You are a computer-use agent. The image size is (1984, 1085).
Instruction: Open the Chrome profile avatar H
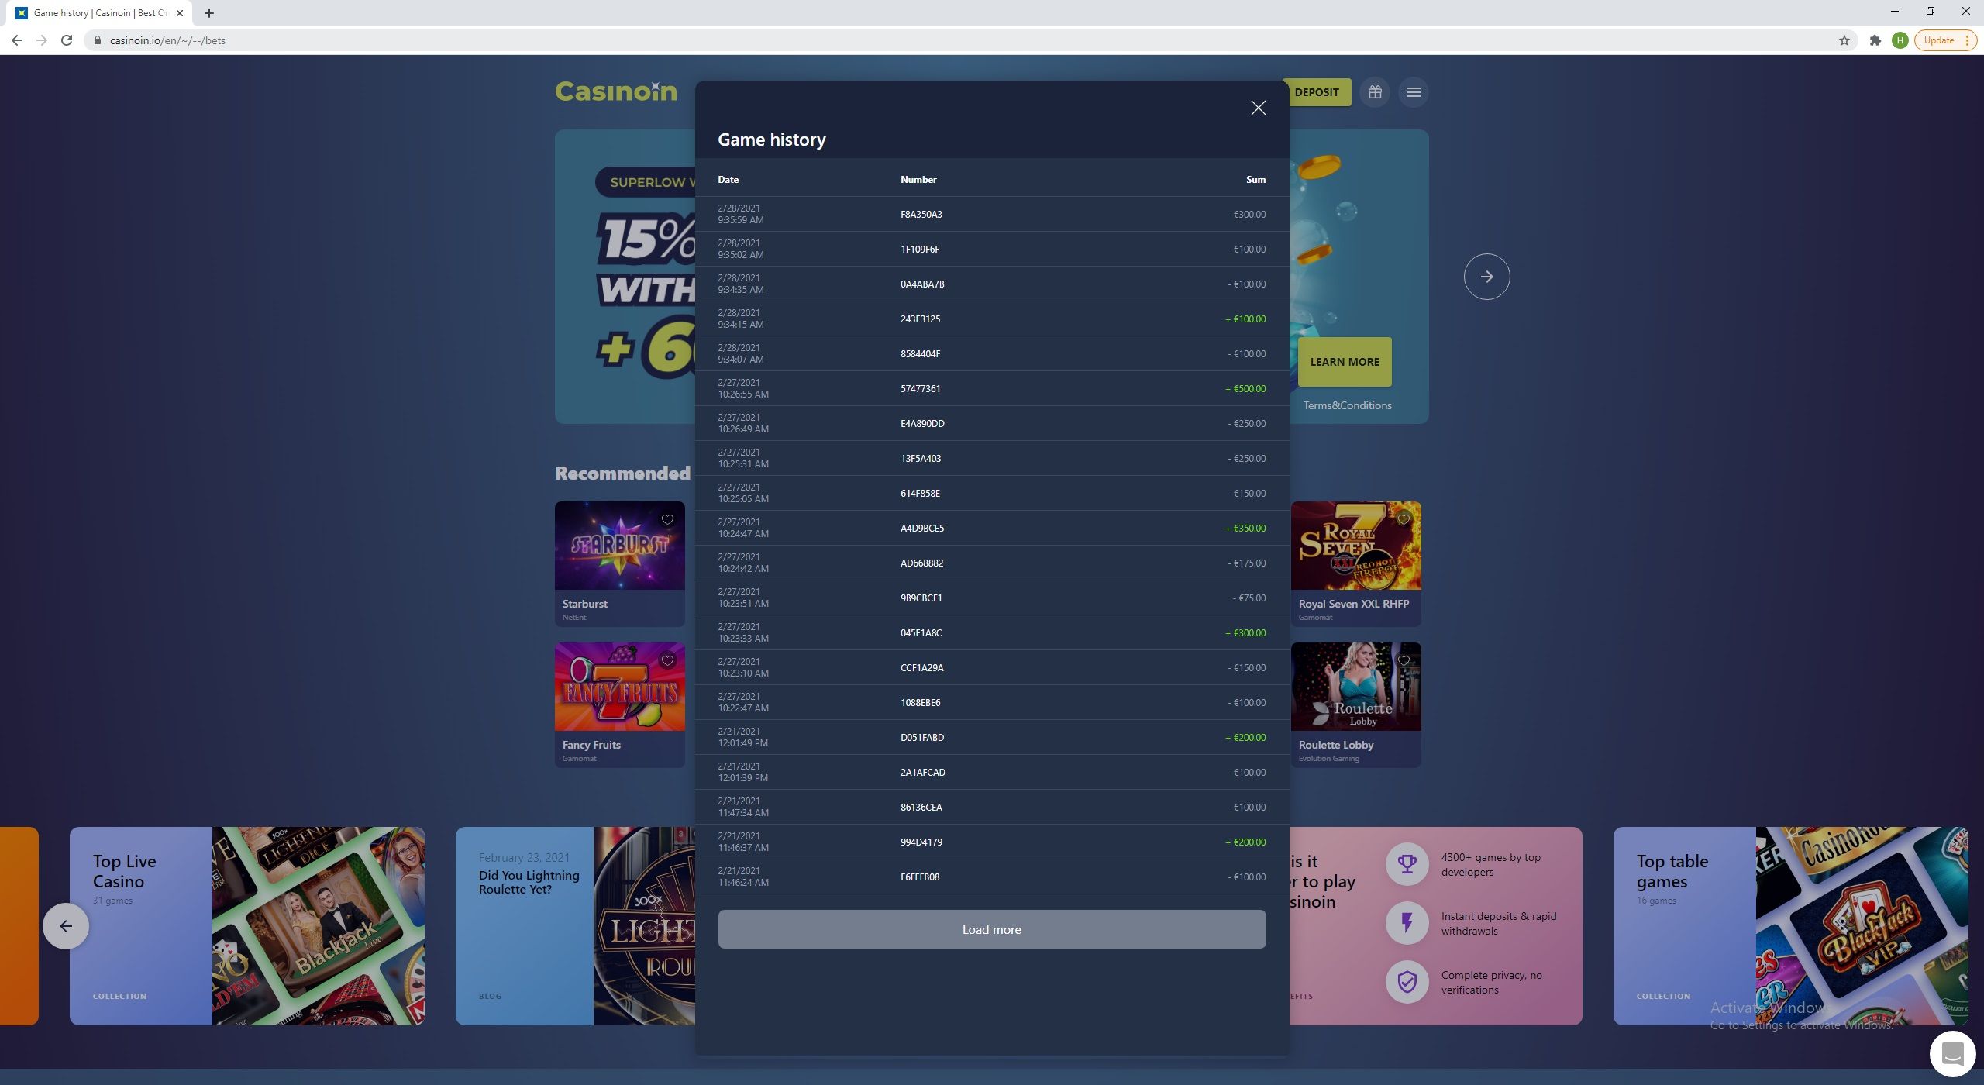(1900, 40)
